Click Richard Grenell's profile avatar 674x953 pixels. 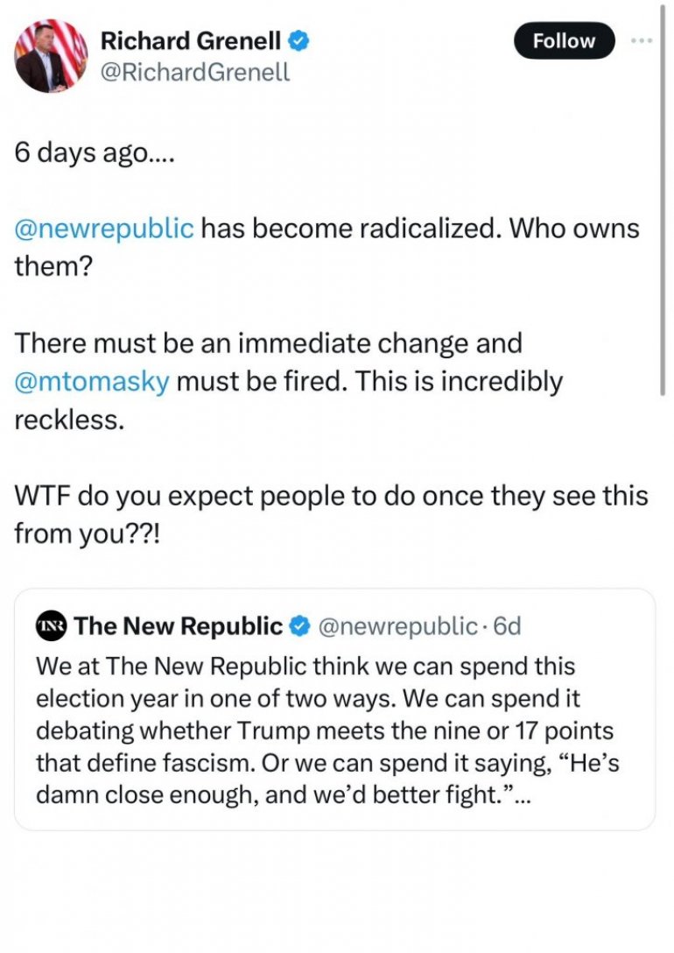[x=51, y=55]
